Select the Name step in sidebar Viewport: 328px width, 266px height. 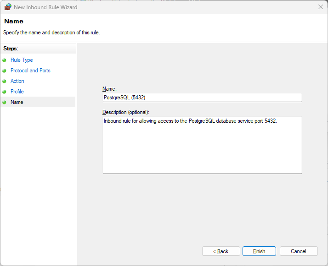17,102
